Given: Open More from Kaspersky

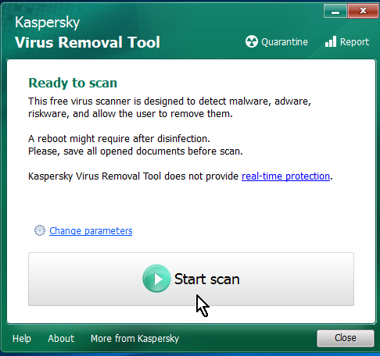Looking at the screenshot, I should click(134, 339).
